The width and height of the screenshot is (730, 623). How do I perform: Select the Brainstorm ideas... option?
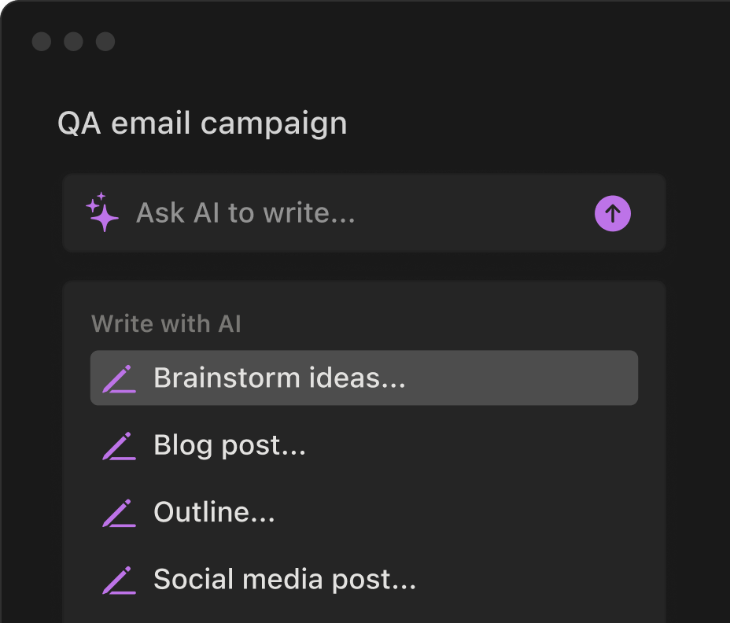click(x=279, y=378)
